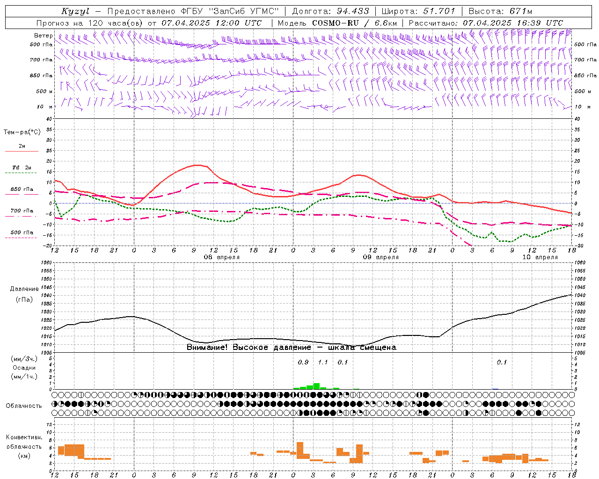Screen dimensions: 599x479
Task: Click the tallest green precipitation bar
Action: coord(316,386)
